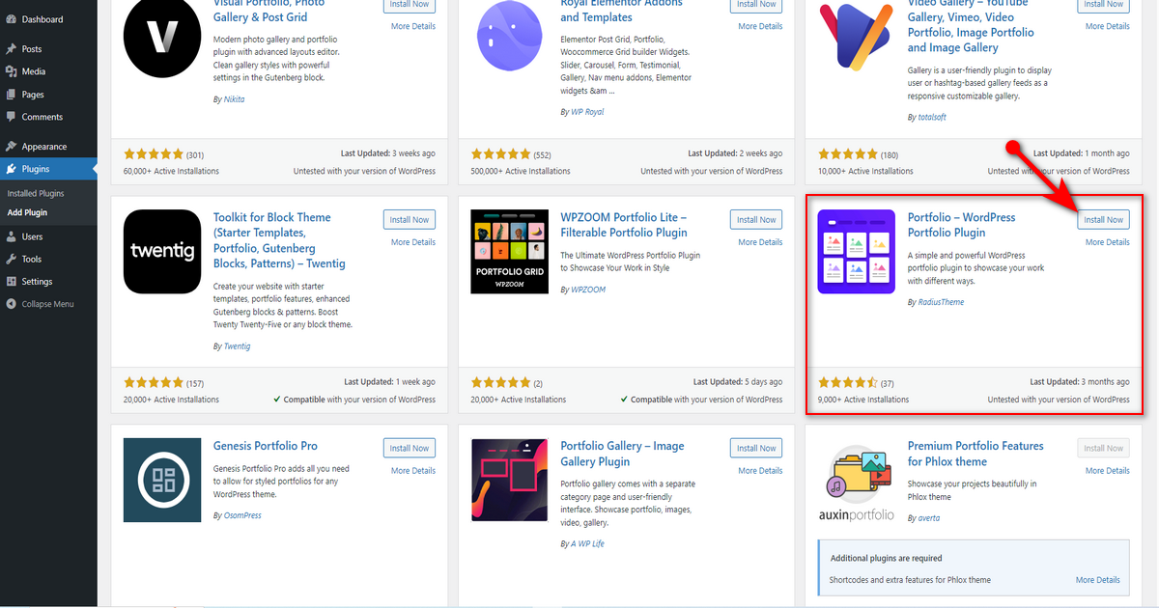The height and width of the screenshot is (608, 1159).
Task: Open More Details for Twentig Toolkit
Action: [x=413, y=242]
